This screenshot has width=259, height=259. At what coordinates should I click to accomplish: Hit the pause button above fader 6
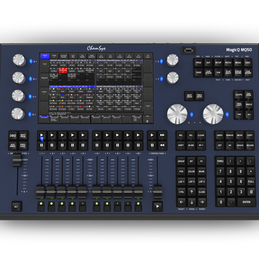tap(97, 146)
